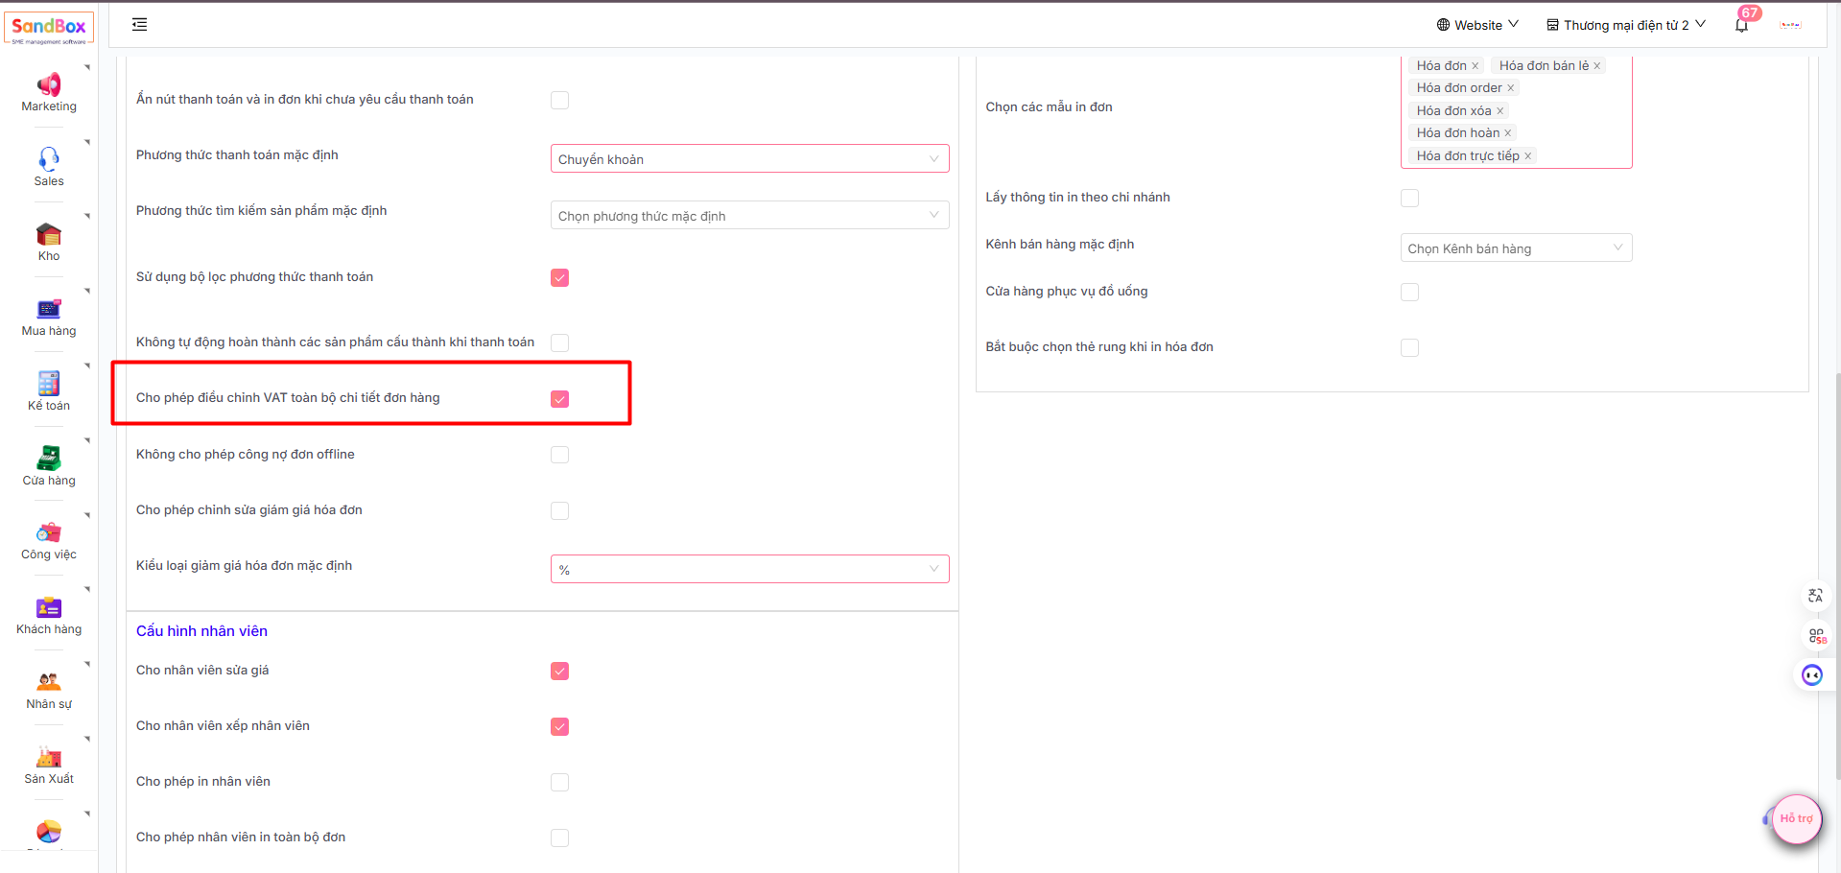
Task: Open the Nhân sự module
Action: coord(49,691)
